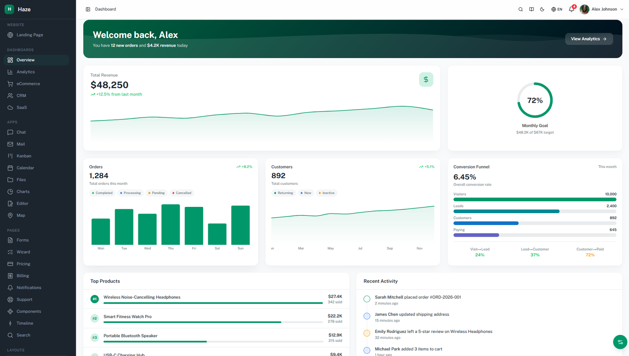This screenshot has width=629, height=356.
Task: Click the Sat bar in Orders chart
Action: [x=217, y=234]
